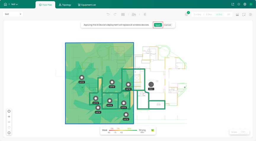Viewport: 256px width, 141px height.
Task: Select the hand pan tool
Action: [x=9, y=127]
